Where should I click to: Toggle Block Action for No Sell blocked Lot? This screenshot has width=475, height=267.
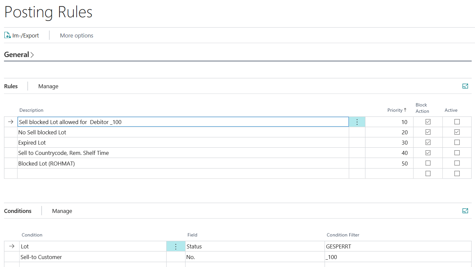point(428,132)
